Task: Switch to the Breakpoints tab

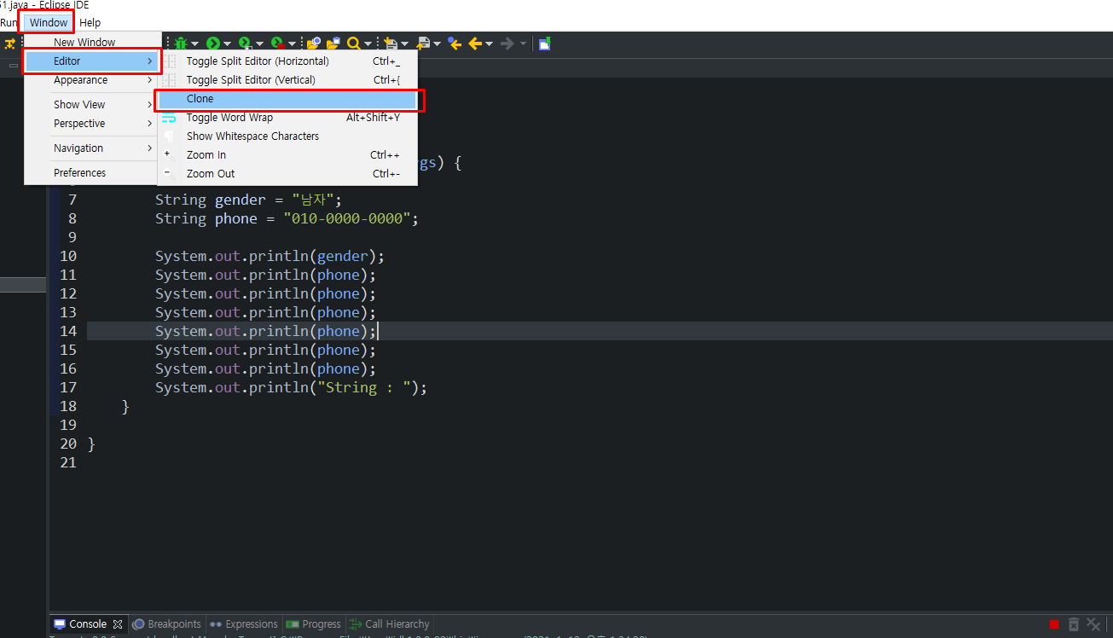Action: coord(167,624)
